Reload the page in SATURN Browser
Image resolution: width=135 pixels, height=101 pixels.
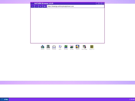40,6
